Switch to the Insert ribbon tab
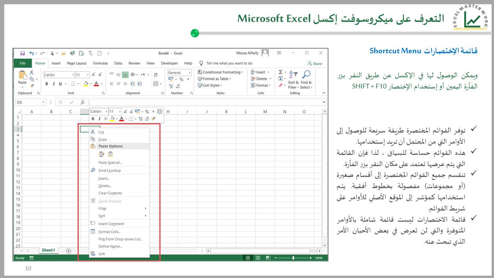494x278 pixels. (x=56, y=63)
